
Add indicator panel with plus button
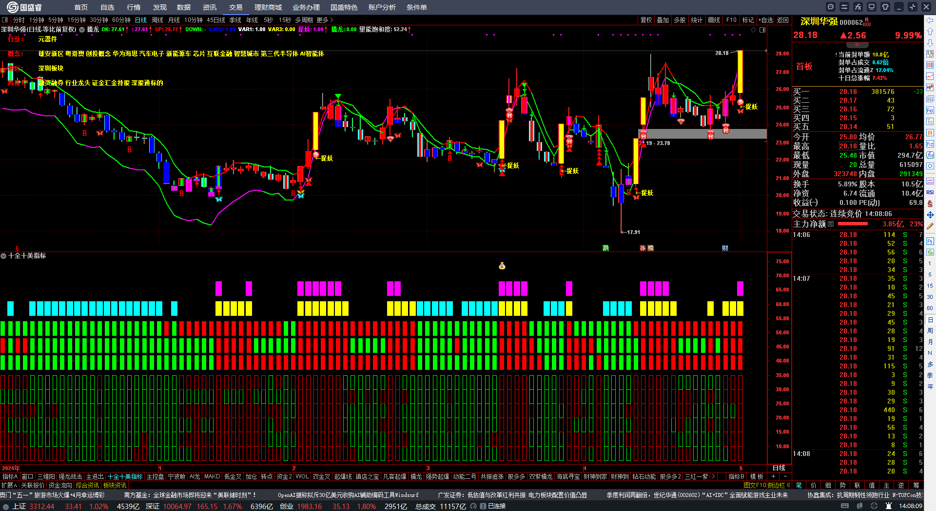[773, 476]
